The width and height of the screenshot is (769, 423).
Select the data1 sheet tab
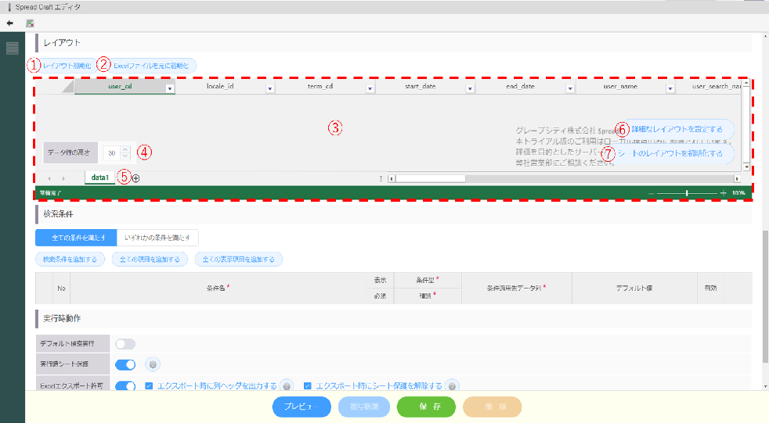(x=99, y=178)
